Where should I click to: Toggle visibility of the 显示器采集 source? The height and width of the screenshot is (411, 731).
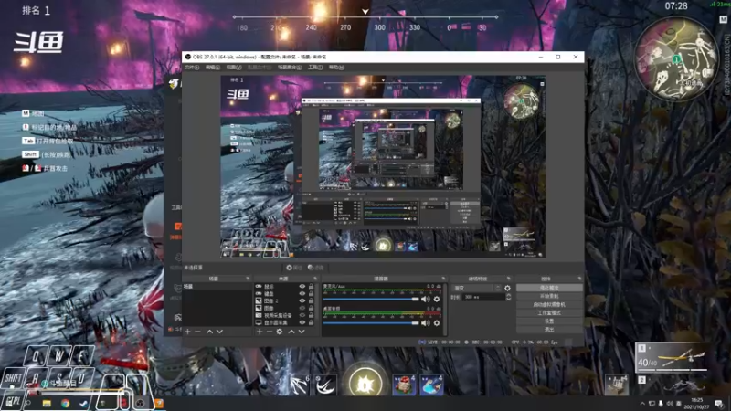pos(302,322)
